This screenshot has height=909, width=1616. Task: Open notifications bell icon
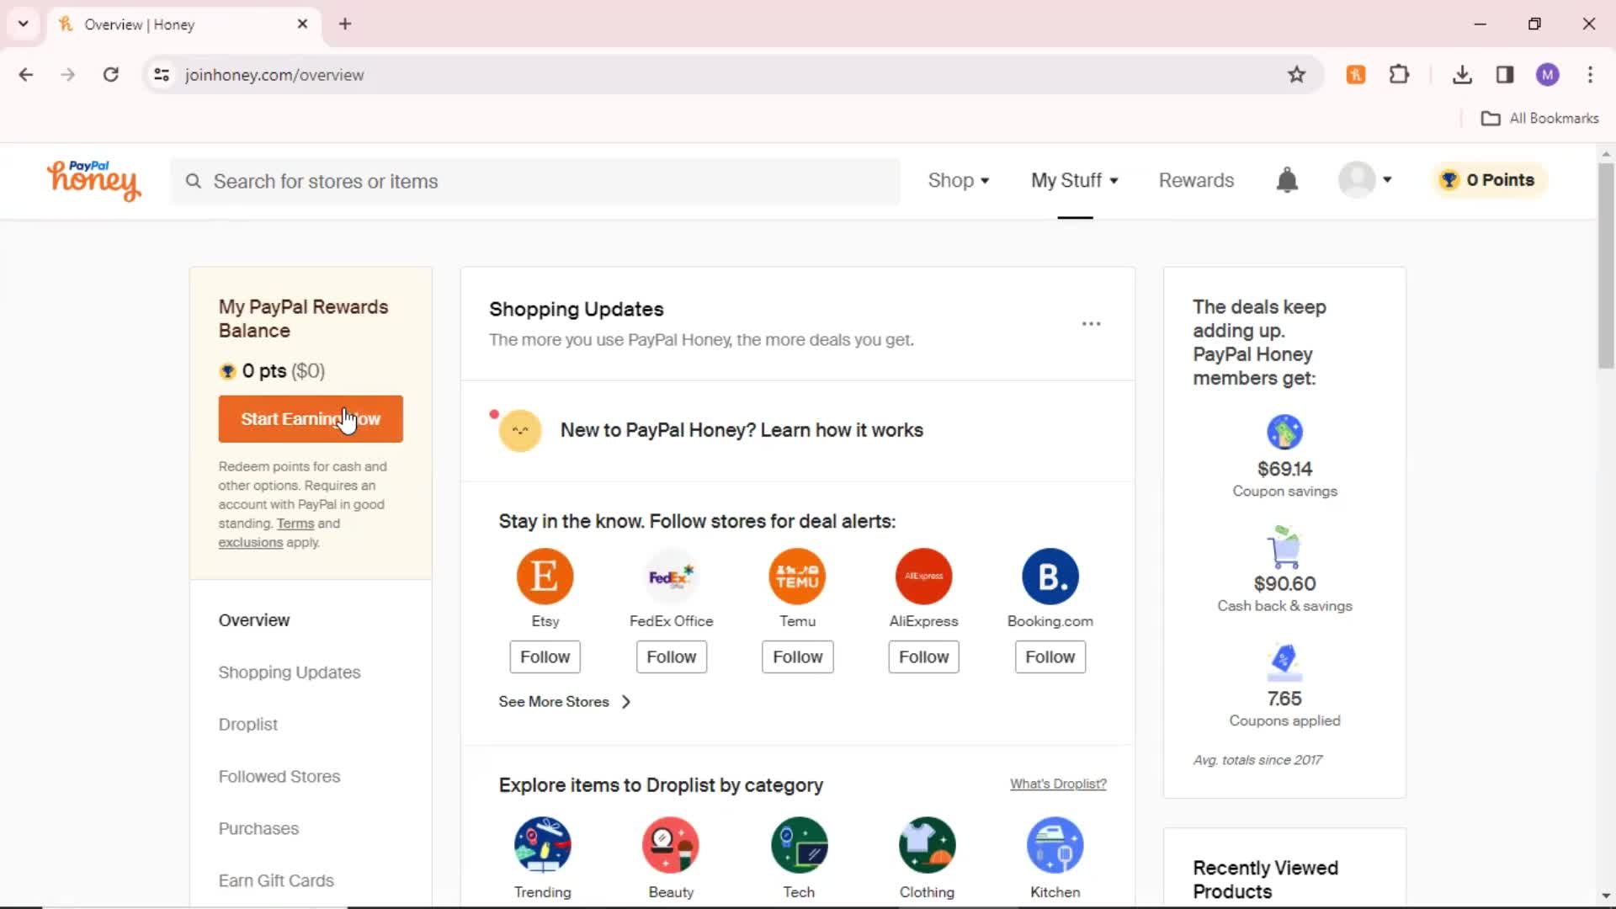point(1287,180)
